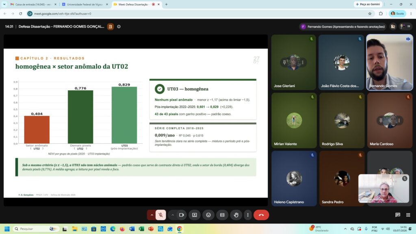Open audio settings arrow beside microphone
This screenshot has height=234, width=416.
point(152,215)
